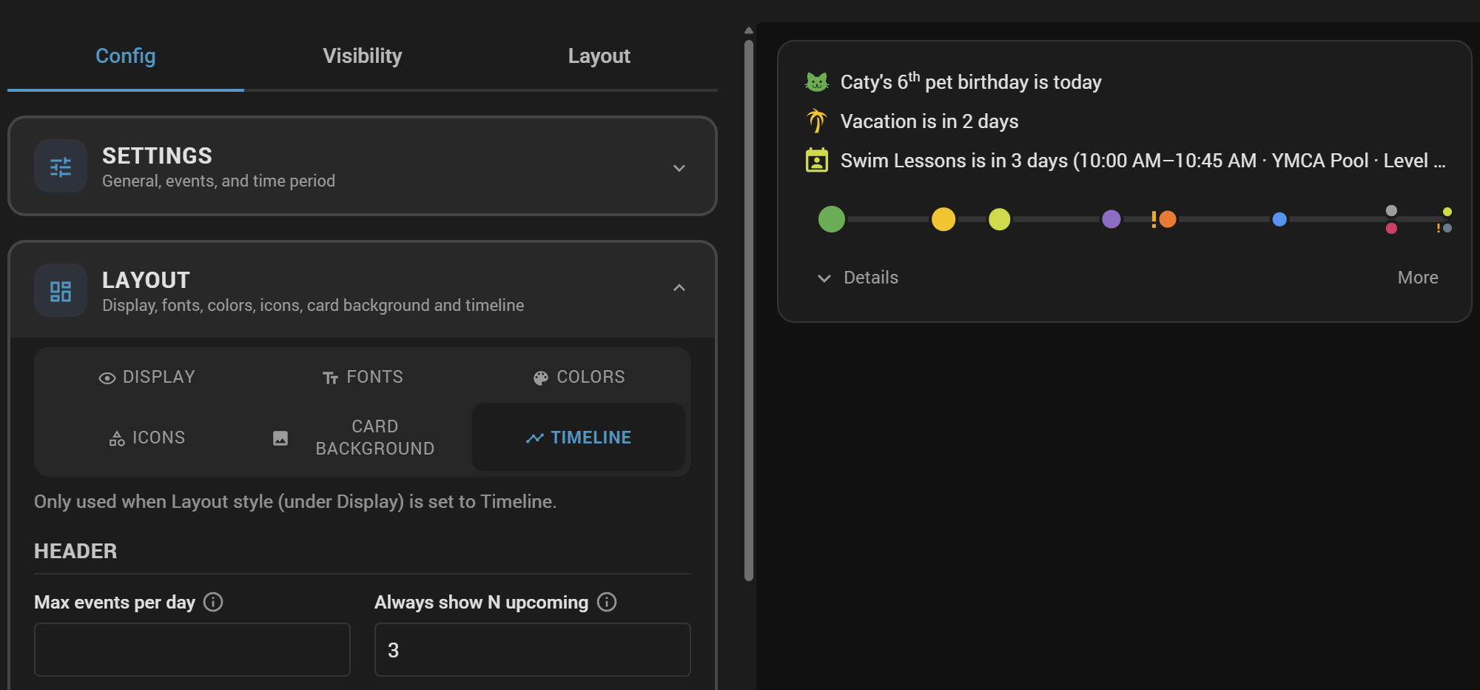Click the orange exclamation alert marker on timeline
1480x690 pixels.
click(1154, 219)
